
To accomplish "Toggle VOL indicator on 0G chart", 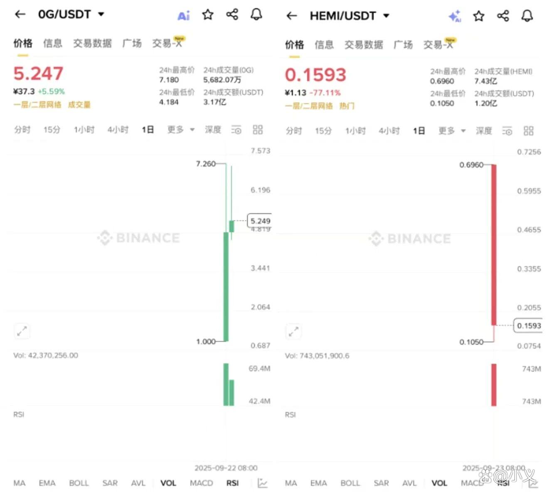I will click(168, 483).
